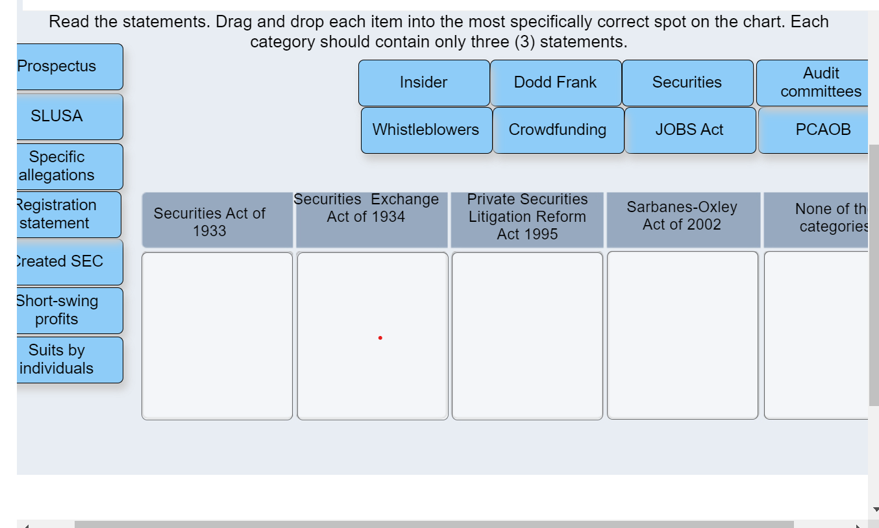
Task: Click the Securities Act of 1933 category header
Action: 217,219
